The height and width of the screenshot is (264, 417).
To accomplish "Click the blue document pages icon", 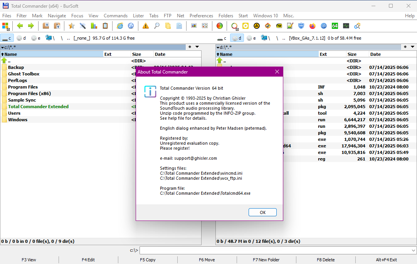I will [179, 26].
